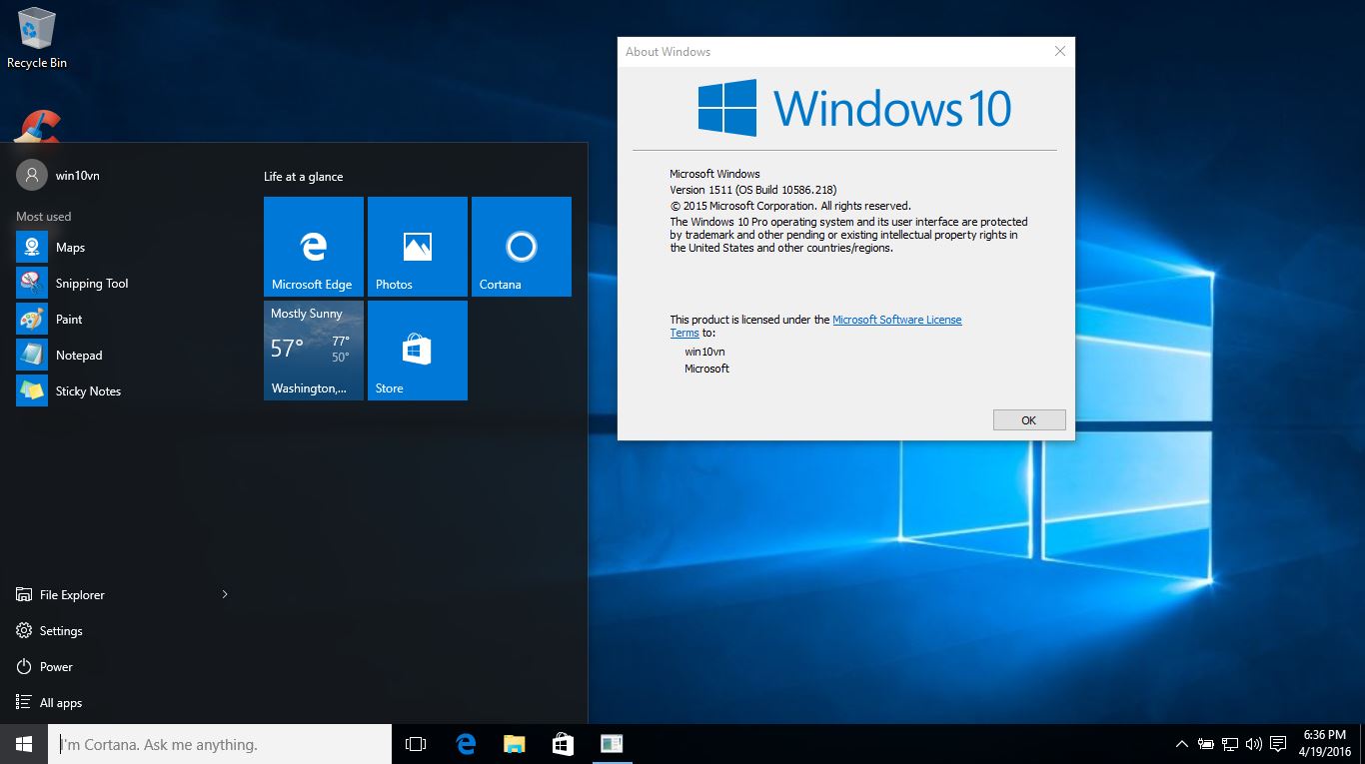Click the About Windows title bar text

click(669, 52)
